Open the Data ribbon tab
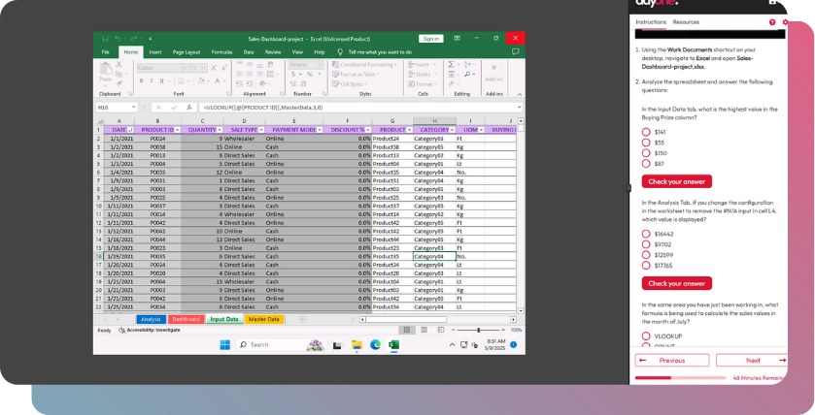 pos(249,52)
